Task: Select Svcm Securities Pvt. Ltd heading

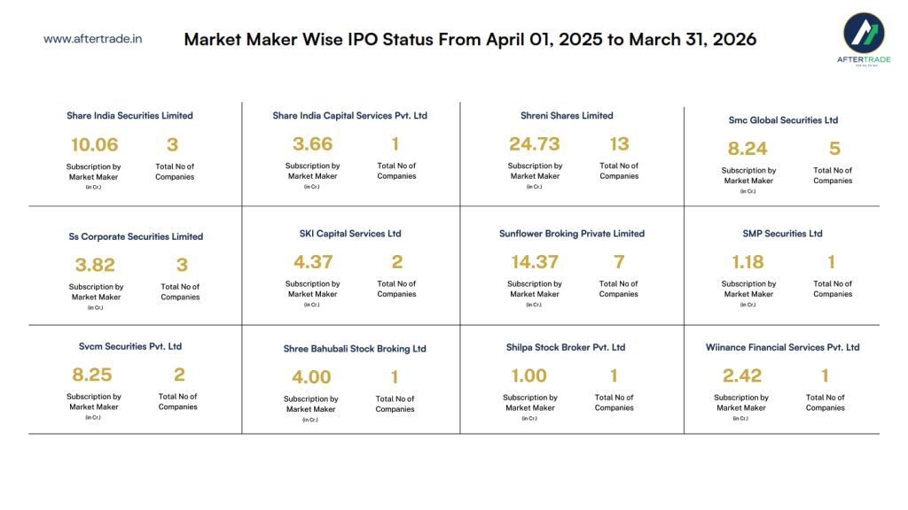Action: [130, 347]
